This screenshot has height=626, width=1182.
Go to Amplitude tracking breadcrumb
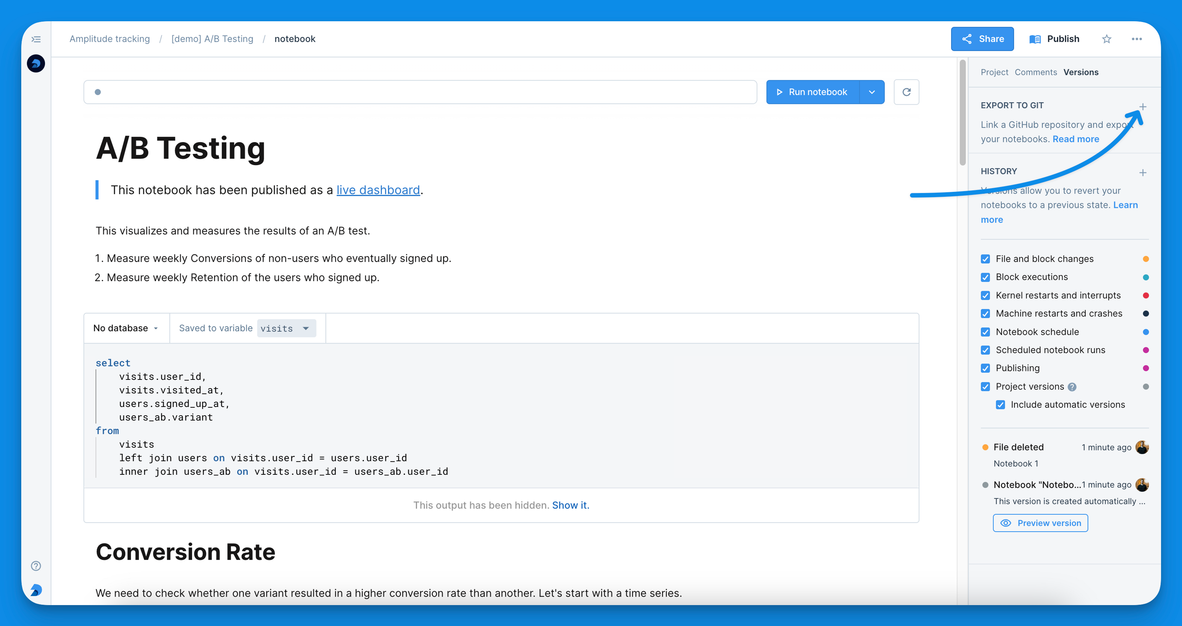tap(110, 39)
